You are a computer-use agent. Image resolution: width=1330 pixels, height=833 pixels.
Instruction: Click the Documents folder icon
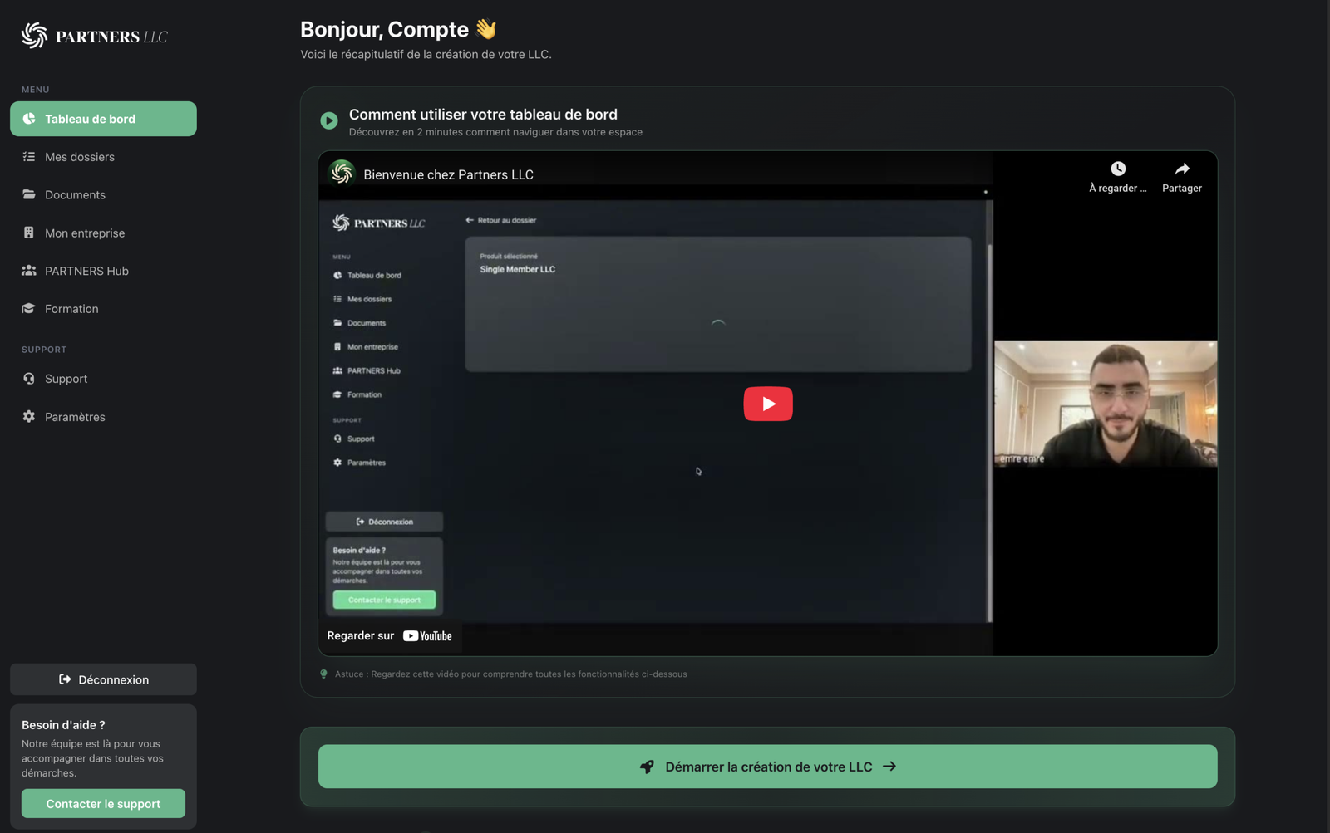point(29,194)
